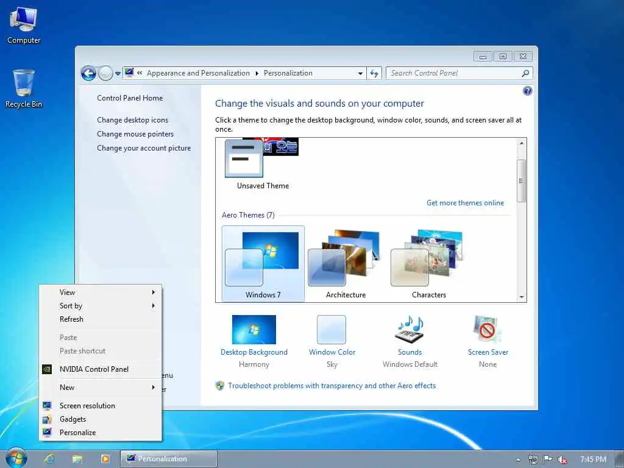Image resolution: width=624 pixels, height=468 pixels.
Task: Click the shield icon beside Troubleshoot link
Action: [219, 386]
